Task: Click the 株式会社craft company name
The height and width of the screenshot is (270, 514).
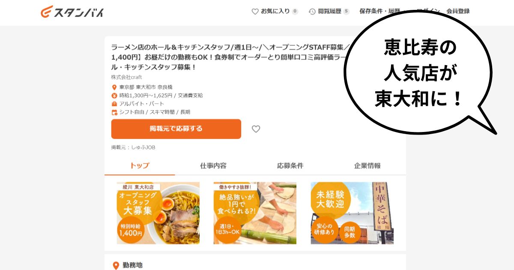Action: pyautogui.click(x=126, y=77)
